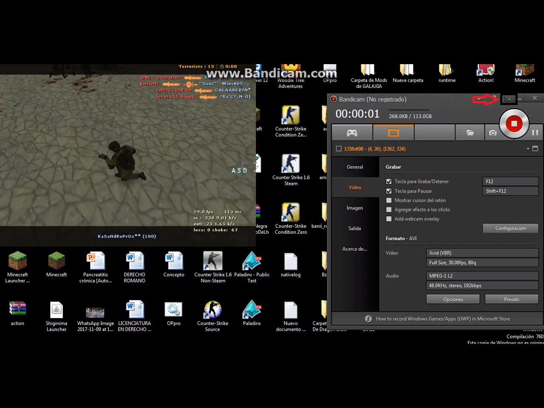This screenshot has width=544, height=408.
Task: Open Nuevo documento text file
Action: (x=291, y=316)
